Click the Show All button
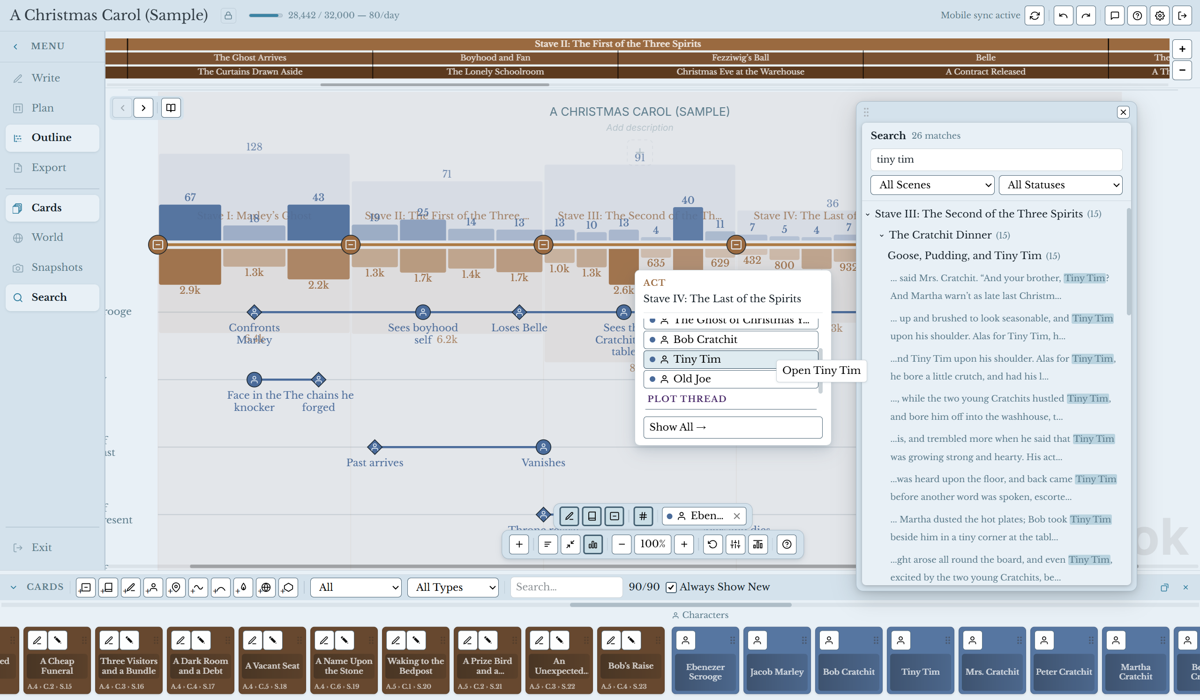Screen dimensions: 1200x700 (x=732, y=427)
